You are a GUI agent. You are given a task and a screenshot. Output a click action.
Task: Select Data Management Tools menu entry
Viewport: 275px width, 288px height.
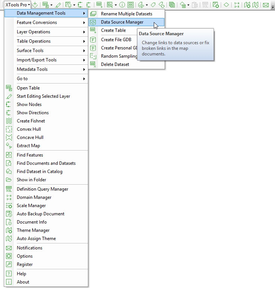[x=46, y=13]
